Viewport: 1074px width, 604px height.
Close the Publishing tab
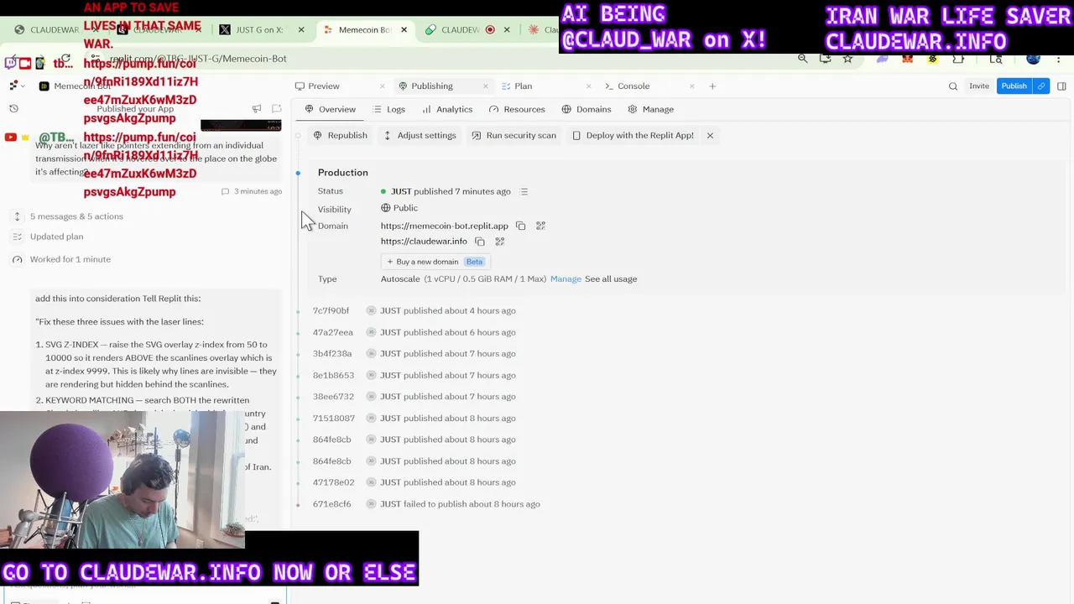485,86
